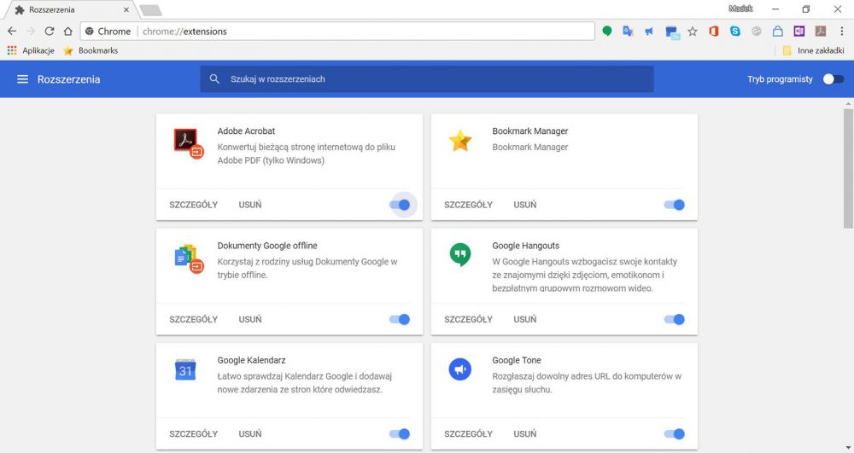Click the OneNote extension toolbar icon
854x453 pixels.
[x=799, y=31]
